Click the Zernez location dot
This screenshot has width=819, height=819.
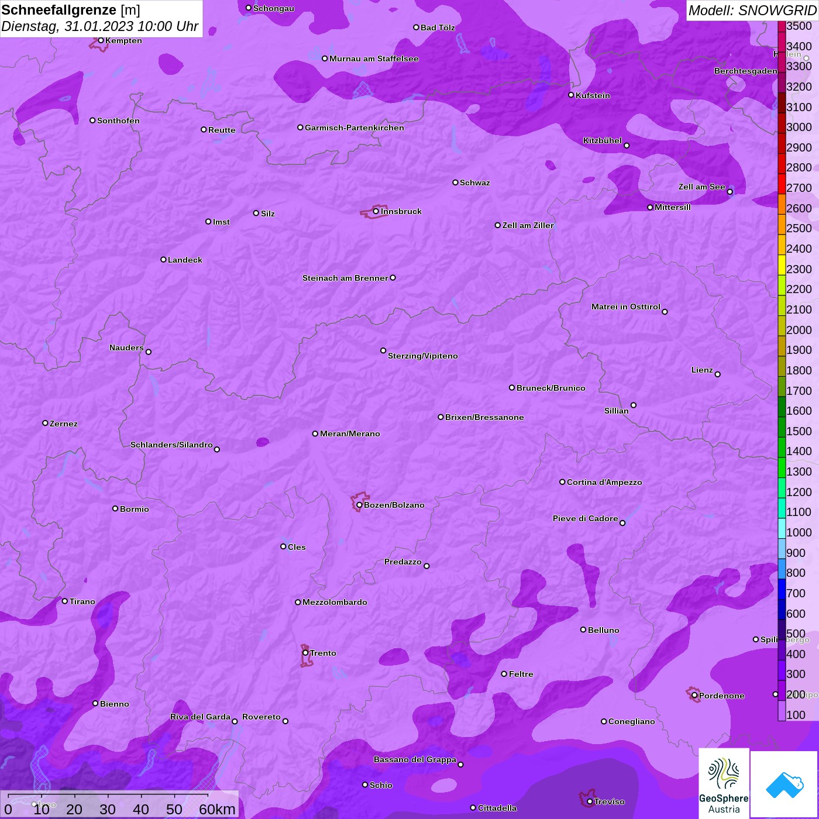click(45, 423)
